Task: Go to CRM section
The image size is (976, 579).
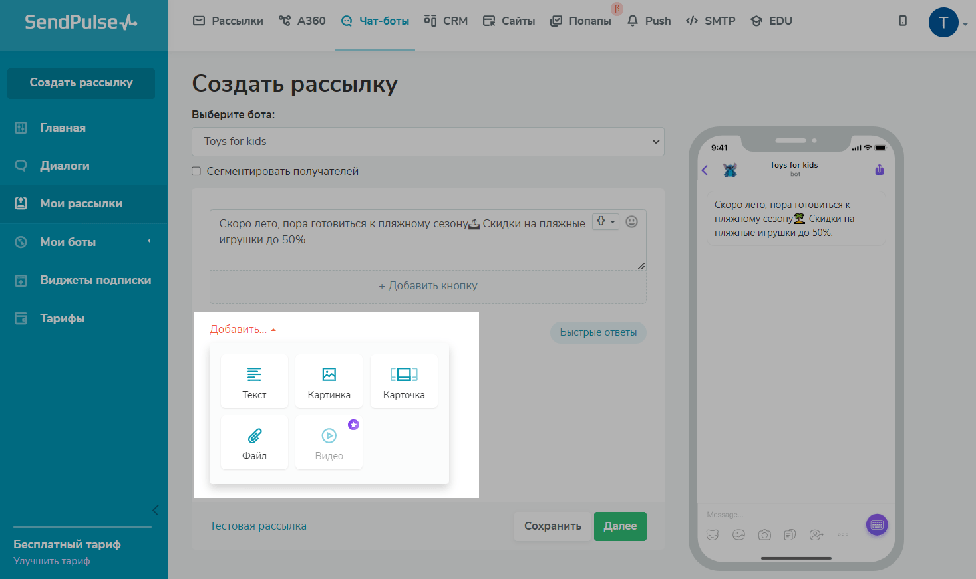Action: [x=446, y=21]
